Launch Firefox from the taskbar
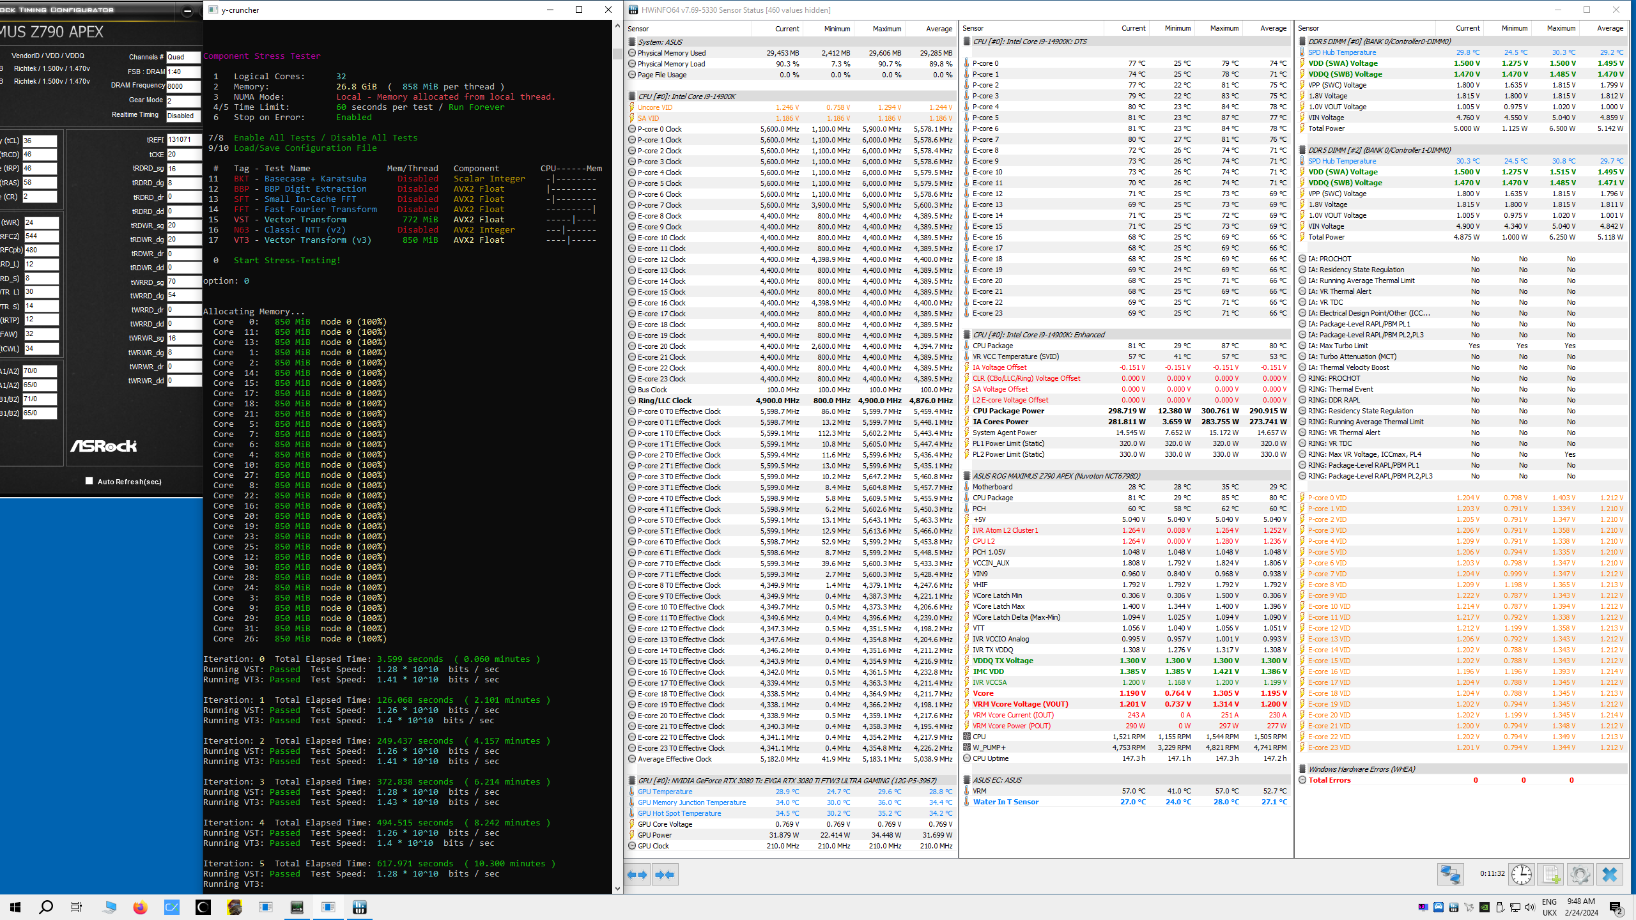 (x=140, y=907)
